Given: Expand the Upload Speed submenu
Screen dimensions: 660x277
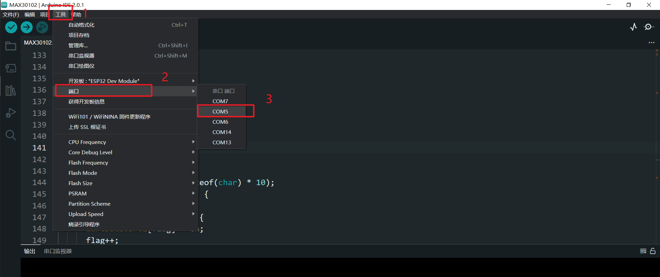Looking at the screenshot, I should (126, 214).
